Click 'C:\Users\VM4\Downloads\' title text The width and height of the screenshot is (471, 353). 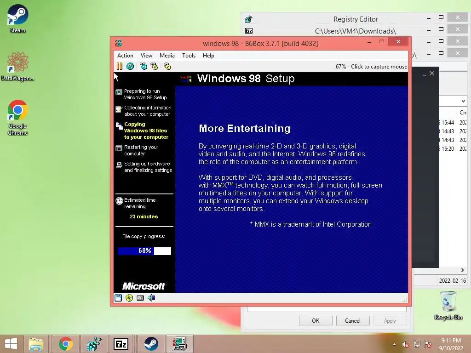tap(356, 31)
